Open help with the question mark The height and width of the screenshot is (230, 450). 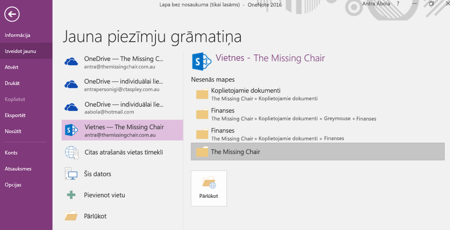point(398,4)
